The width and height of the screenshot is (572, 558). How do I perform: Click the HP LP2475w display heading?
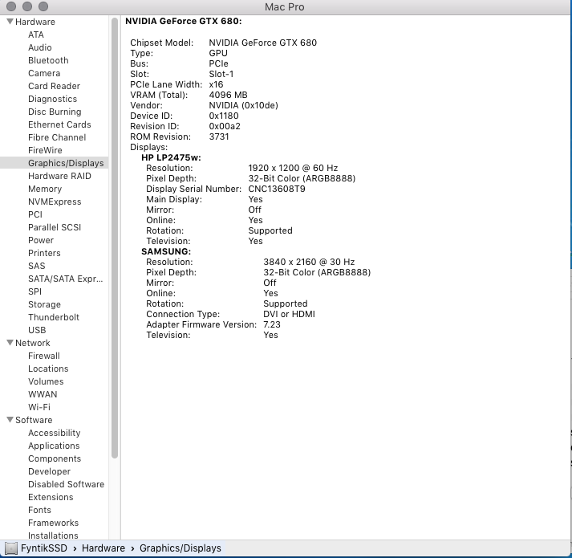click(x=171, y=157)
